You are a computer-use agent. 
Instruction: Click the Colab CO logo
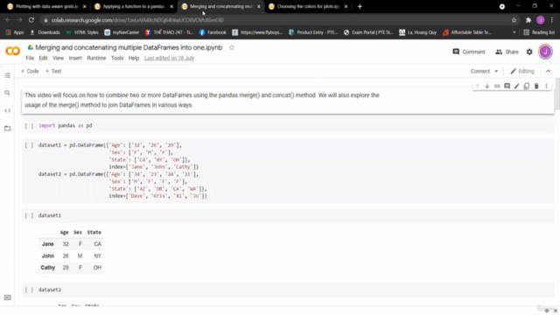13,52
